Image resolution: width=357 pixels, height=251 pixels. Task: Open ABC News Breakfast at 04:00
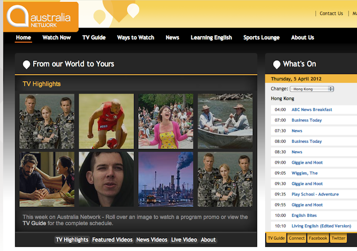(312, 110)
